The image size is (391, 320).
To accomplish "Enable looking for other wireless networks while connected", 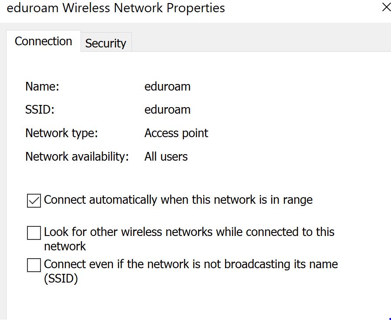I will coord(34,232).
